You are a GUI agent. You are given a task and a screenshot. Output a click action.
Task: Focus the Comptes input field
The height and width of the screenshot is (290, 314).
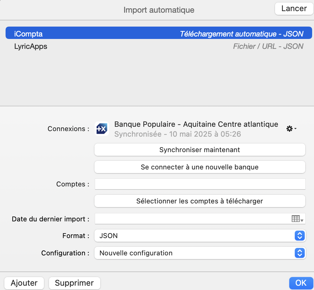[200, 184]
